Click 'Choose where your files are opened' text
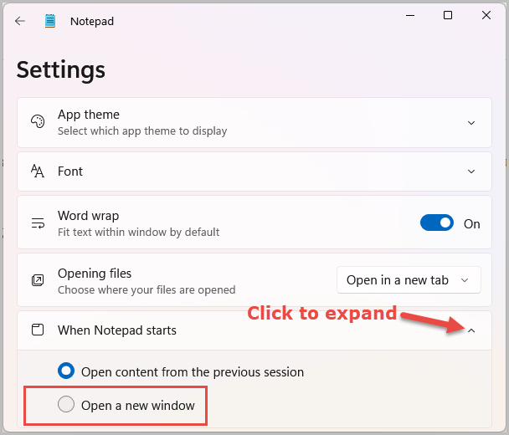The height and width of the screenshot is (435, 509). click(x=147, y=289)
